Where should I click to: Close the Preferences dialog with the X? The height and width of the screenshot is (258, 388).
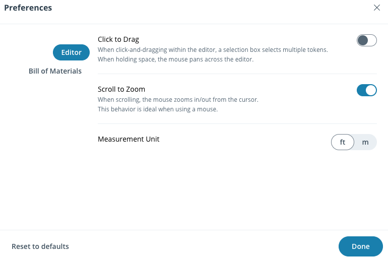tap(376, 8)
